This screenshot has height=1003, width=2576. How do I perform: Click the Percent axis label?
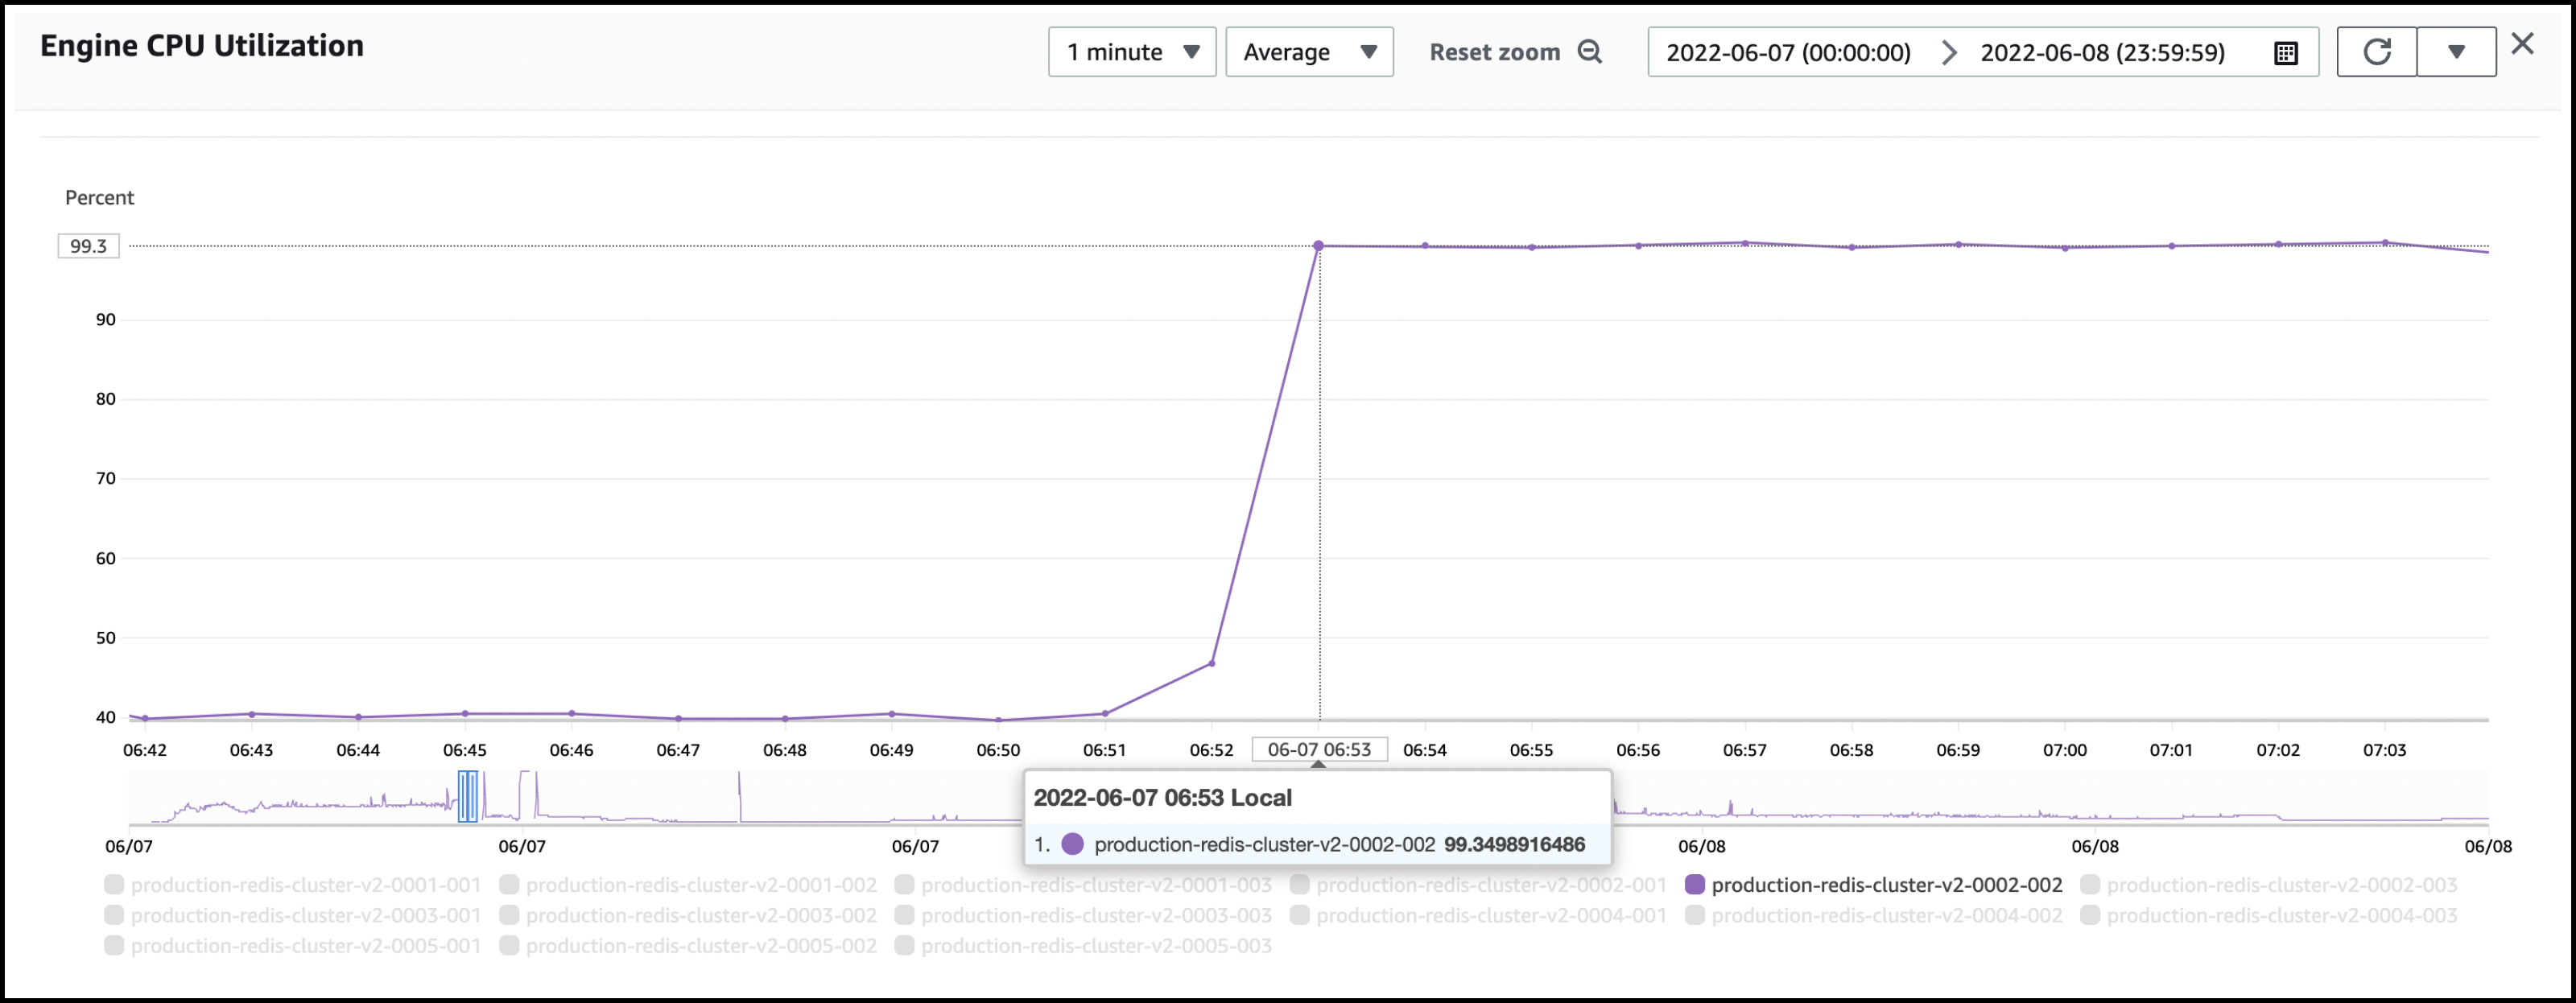99,198
